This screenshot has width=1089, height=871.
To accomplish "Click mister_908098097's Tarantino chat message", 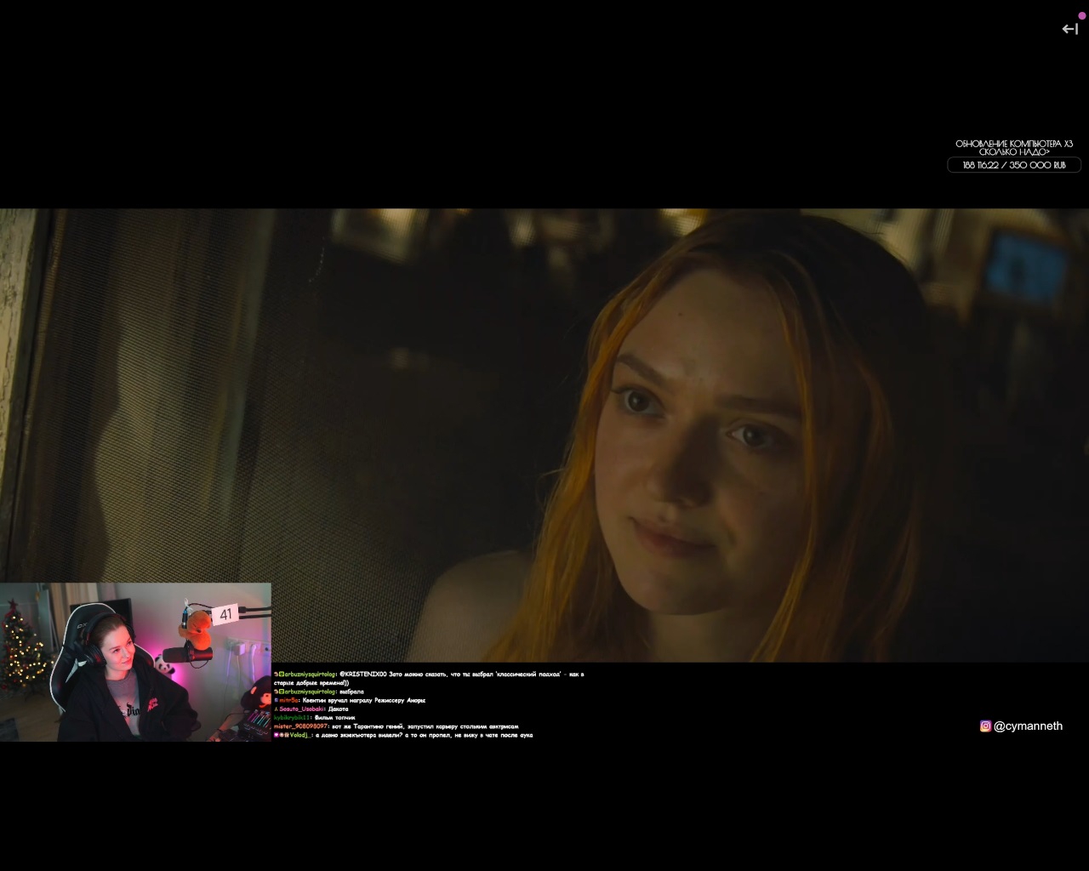I will 396,726.
